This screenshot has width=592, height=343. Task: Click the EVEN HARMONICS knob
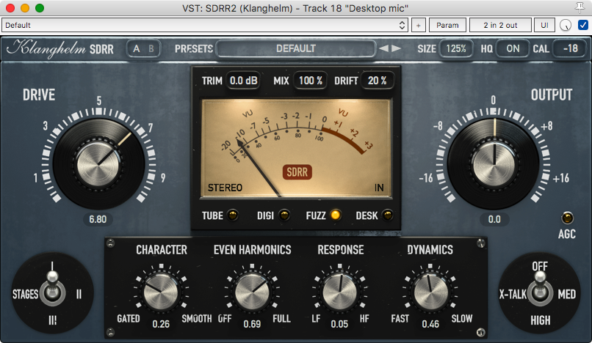[252, 292]
